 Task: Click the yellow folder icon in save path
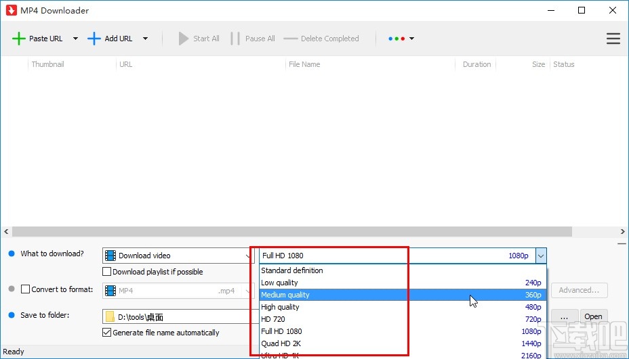coord(110,316)
